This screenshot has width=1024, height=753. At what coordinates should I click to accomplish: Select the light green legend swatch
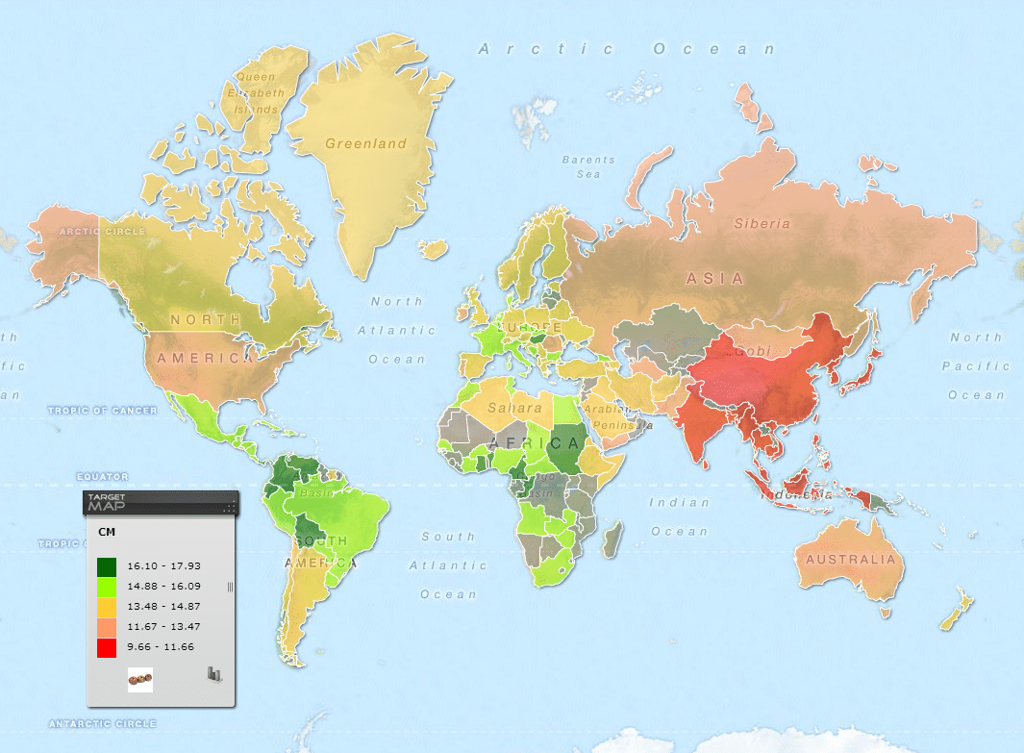click(107, 587)
